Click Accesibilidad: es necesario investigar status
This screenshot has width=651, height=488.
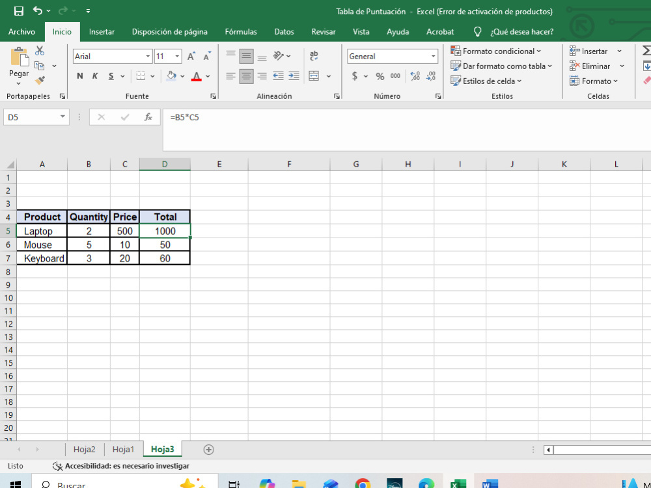pos(121,466)
